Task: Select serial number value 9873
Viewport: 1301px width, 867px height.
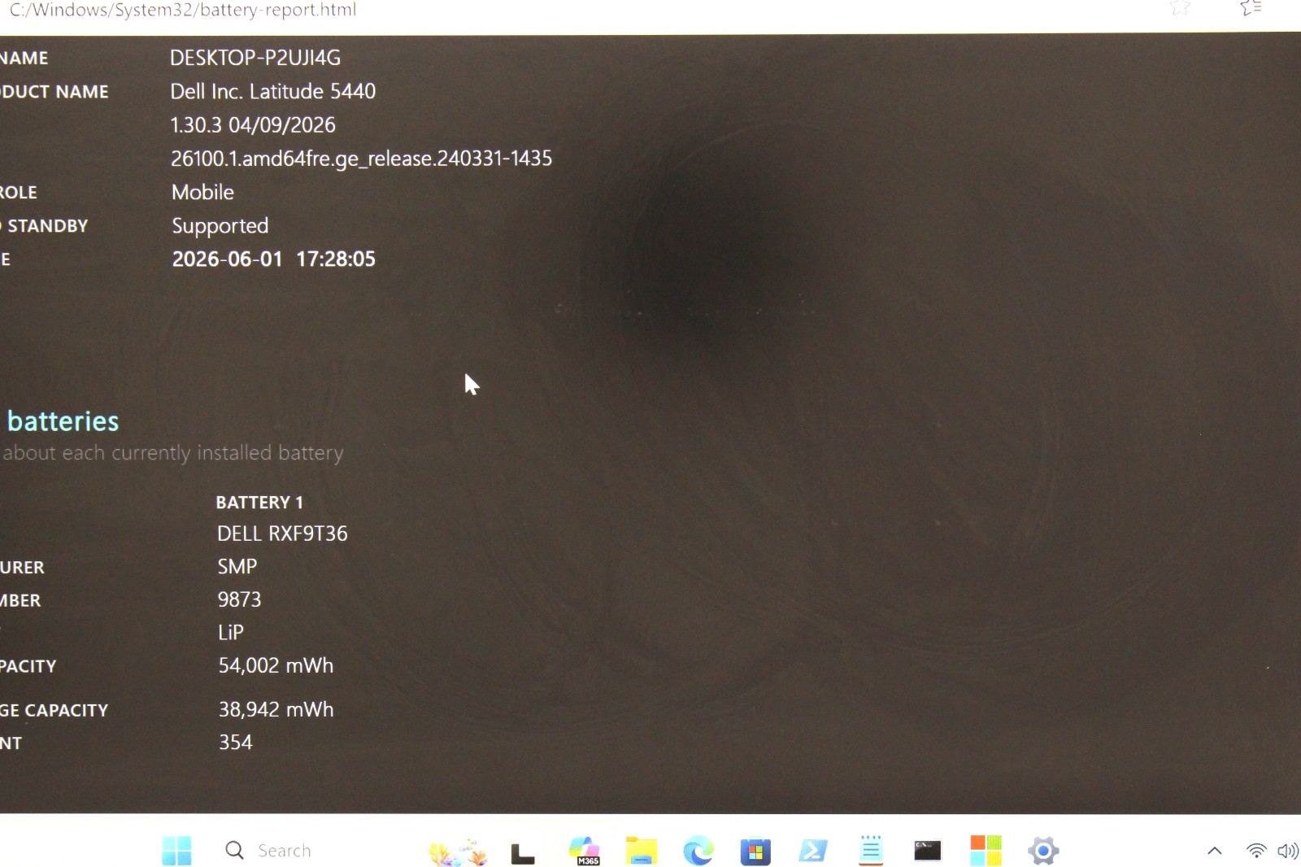Action: pos(239,600)
